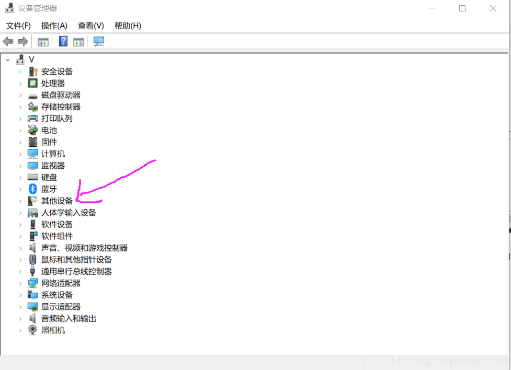511x370 pixels.
Task: Open the 帮助(H) menu
Action: tap(128, 26)
